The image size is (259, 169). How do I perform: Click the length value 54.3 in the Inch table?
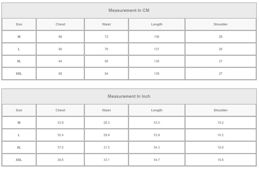tap(157, 147)
